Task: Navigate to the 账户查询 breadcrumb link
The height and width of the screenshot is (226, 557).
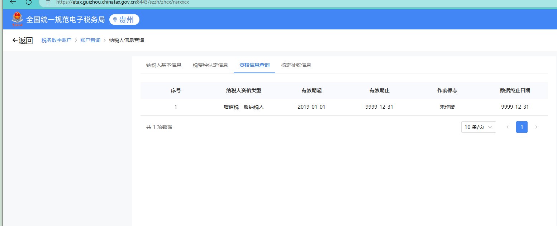Action: [x=90, y=41]
